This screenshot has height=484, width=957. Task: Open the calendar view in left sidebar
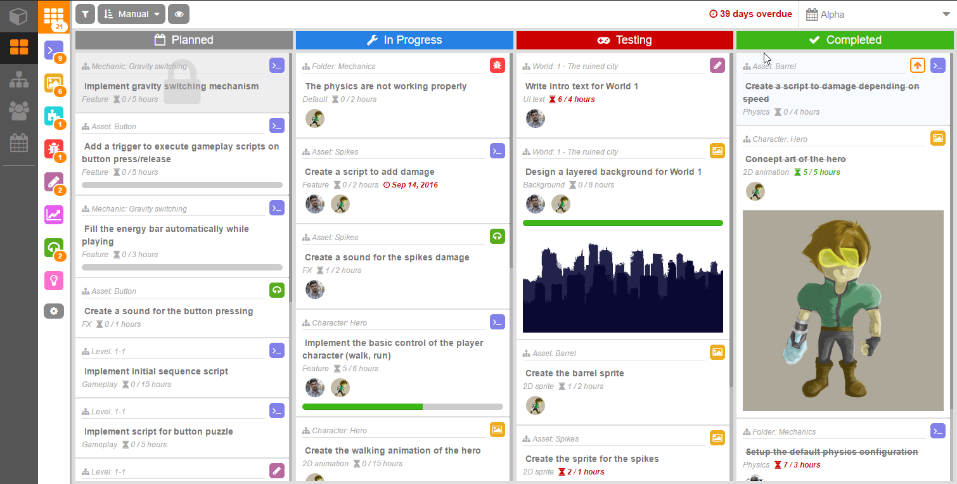[x=18, y=143]
